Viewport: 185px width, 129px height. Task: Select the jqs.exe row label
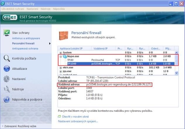[67, 71]
